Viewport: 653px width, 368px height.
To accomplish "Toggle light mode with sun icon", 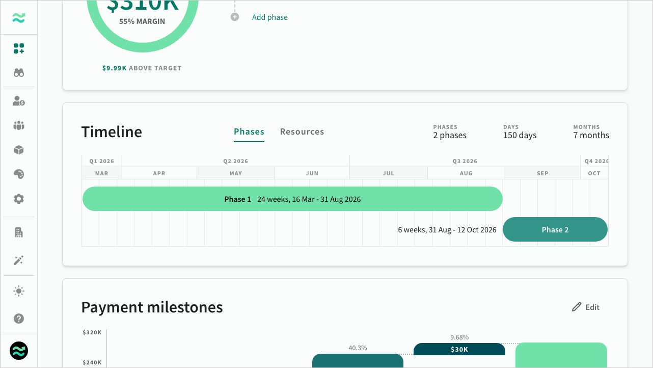I will pyautogui.click(x=19, y=292).
